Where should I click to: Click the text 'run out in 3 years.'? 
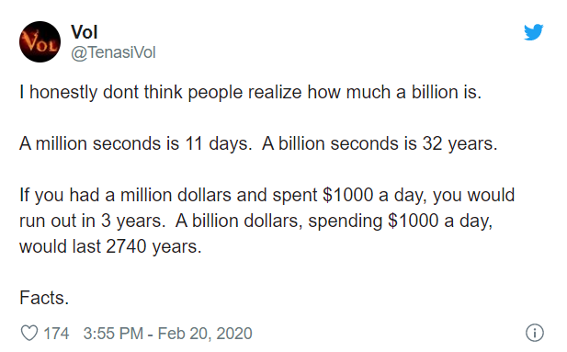point(92,221)
